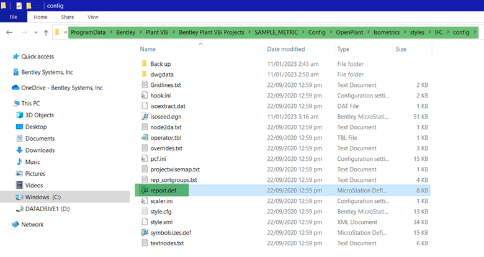This screenshot has height=257, width=484.
Task: Select the scaler.ini file icon
Action: click(144, 201)
